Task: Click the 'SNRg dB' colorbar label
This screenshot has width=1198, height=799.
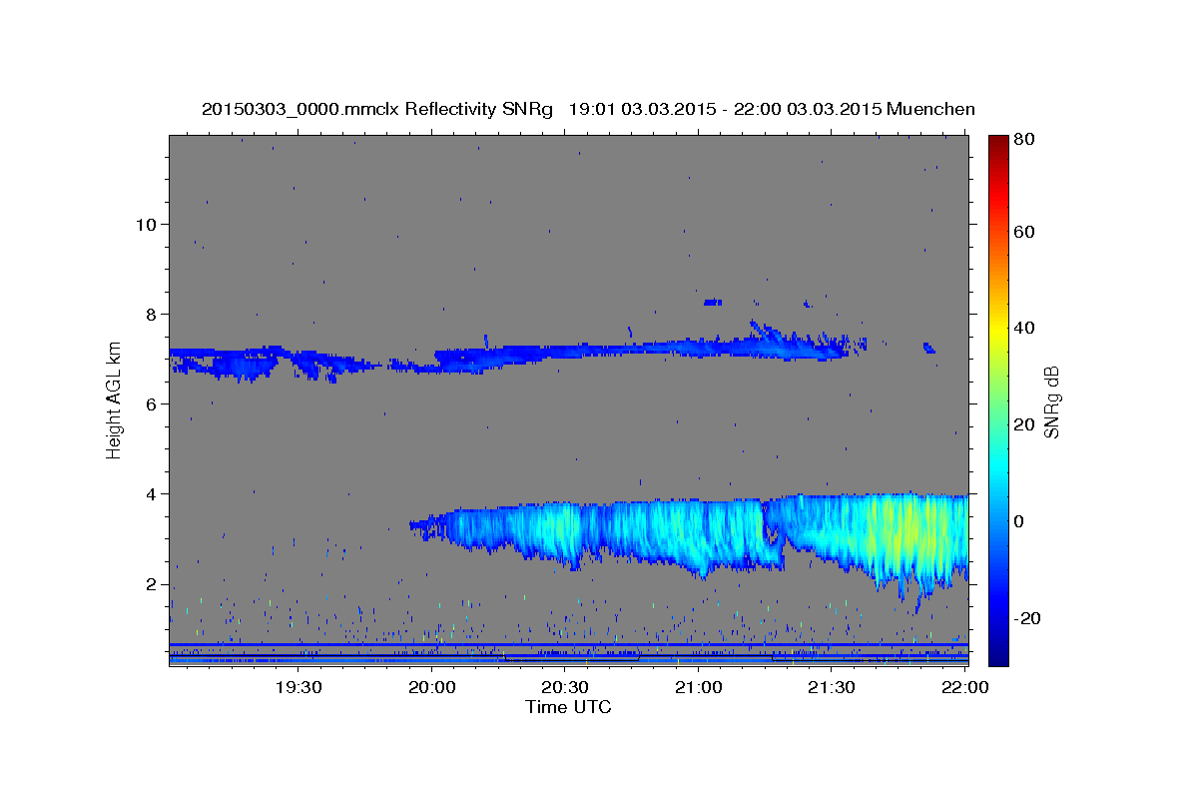Action: coord(1051,400)
